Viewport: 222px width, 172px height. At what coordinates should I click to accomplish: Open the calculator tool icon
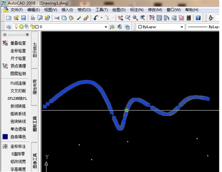pos(189,18)
